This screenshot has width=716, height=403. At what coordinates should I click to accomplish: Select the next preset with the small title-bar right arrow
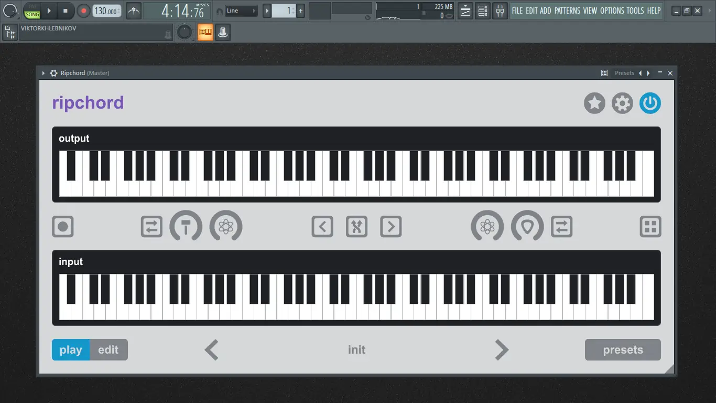point(648,73)
